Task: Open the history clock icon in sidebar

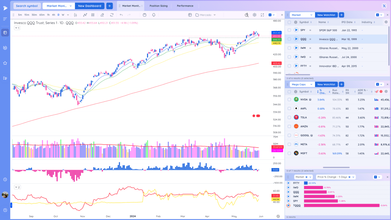Action: click(5, 180)
